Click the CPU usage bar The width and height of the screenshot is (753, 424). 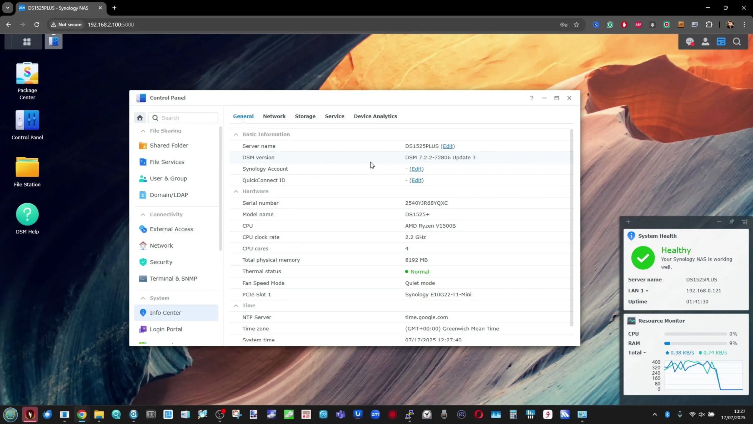pos(695,334)
